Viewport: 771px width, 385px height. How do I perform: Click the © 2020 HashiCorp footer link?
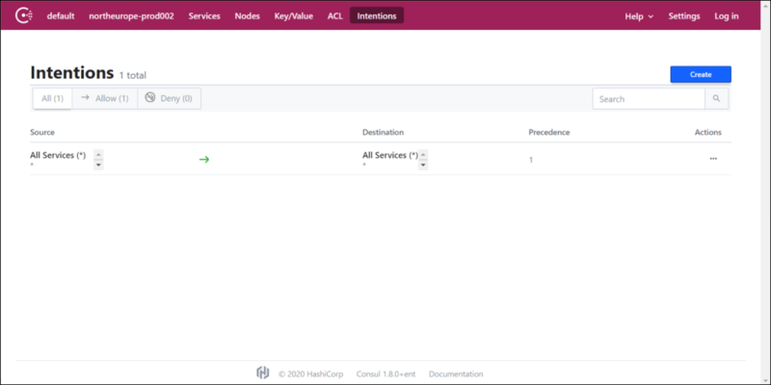(x=310, y=374)
